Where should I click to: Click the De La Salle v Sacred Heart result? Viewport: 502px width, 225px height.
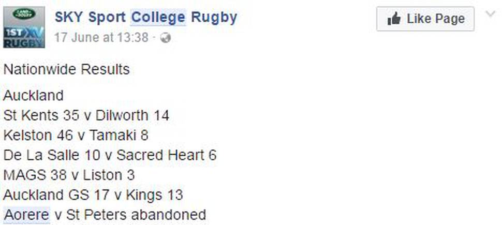pos(110,155)
